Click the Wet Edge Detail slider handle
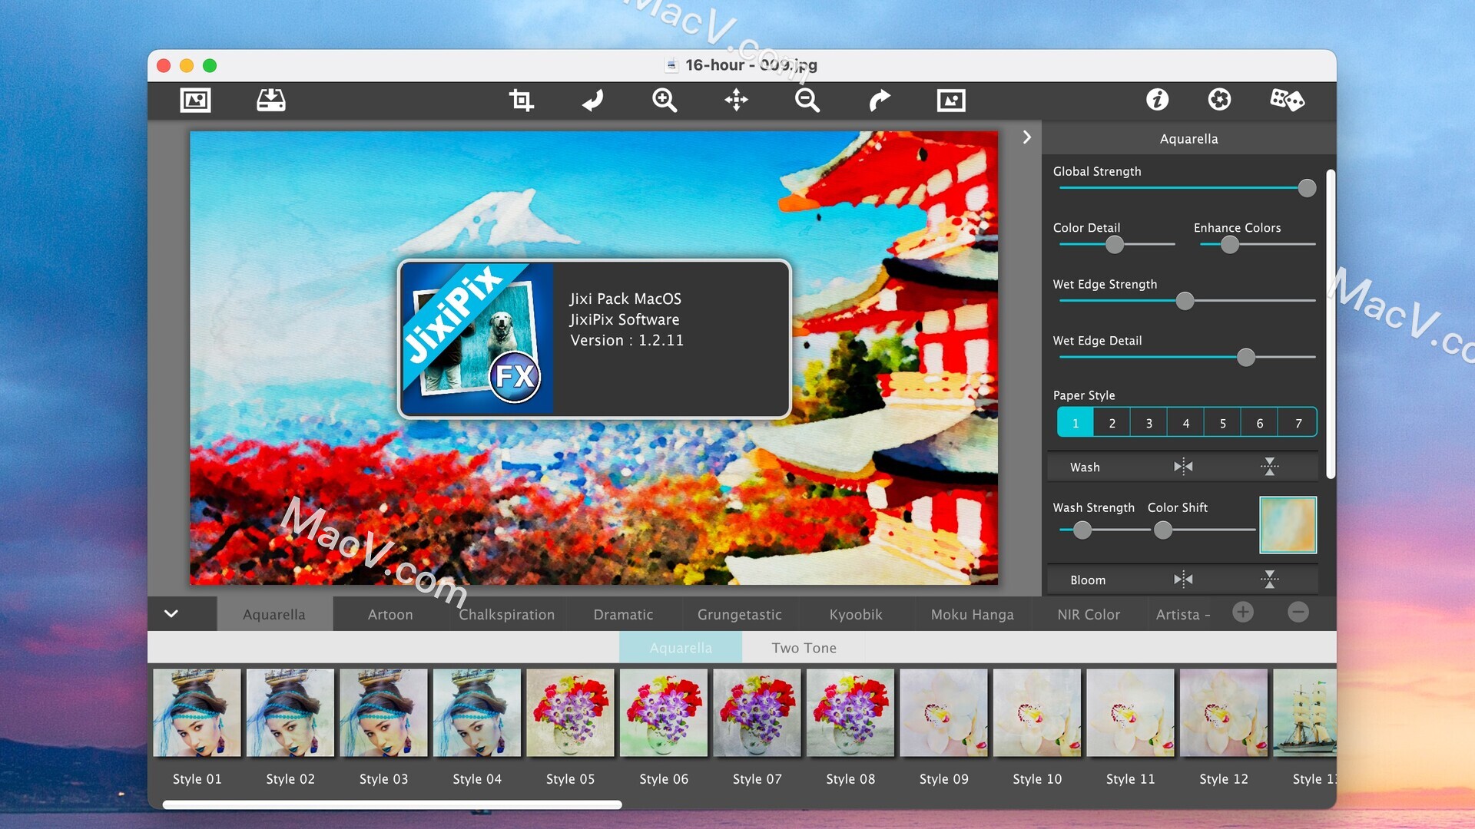Image resolution: width=1475 pixels, height=829 pixels. 1246,357
